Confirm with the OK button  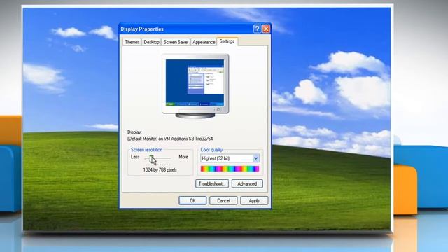(192, 201)
